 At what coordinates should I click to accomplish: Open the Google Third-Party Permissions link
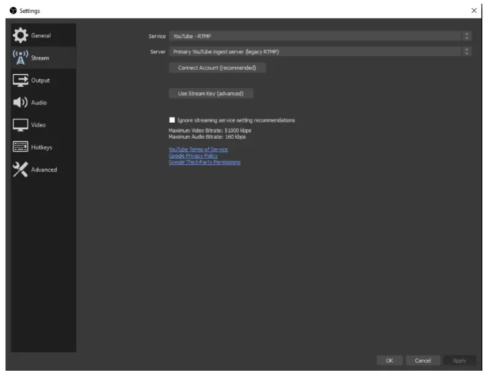tap(205, 162)
